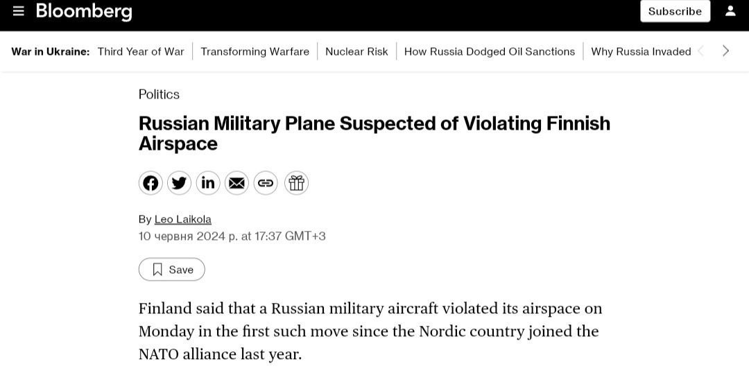Go to Why Russia Invaded topic
The image size is (749, 373).
(x=641, y=51)
